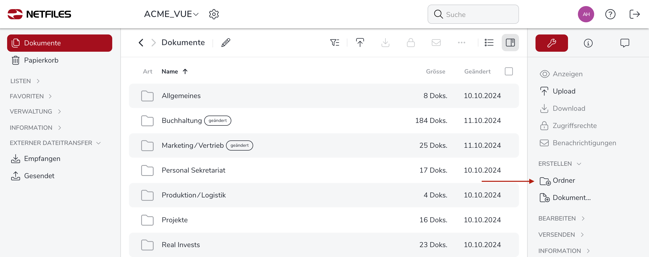The image size is (649, 257).
Task: Create a new Ordner
Action: pos(563,180)
